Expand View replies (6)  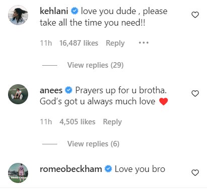[x=93, y=144]
